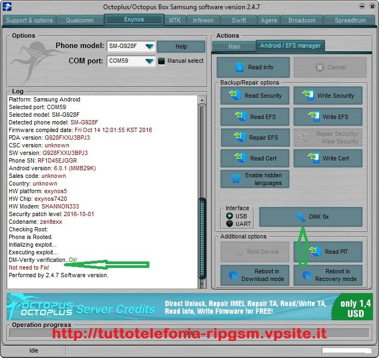The height and width of the screenshot is (358, 379).
Task: Click the HW Chip exynos7420 log line
Action: point(38,199)
